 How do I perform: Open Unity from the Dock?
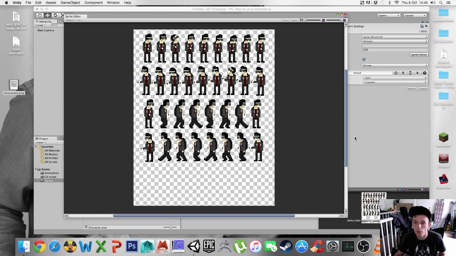[194, 246]
